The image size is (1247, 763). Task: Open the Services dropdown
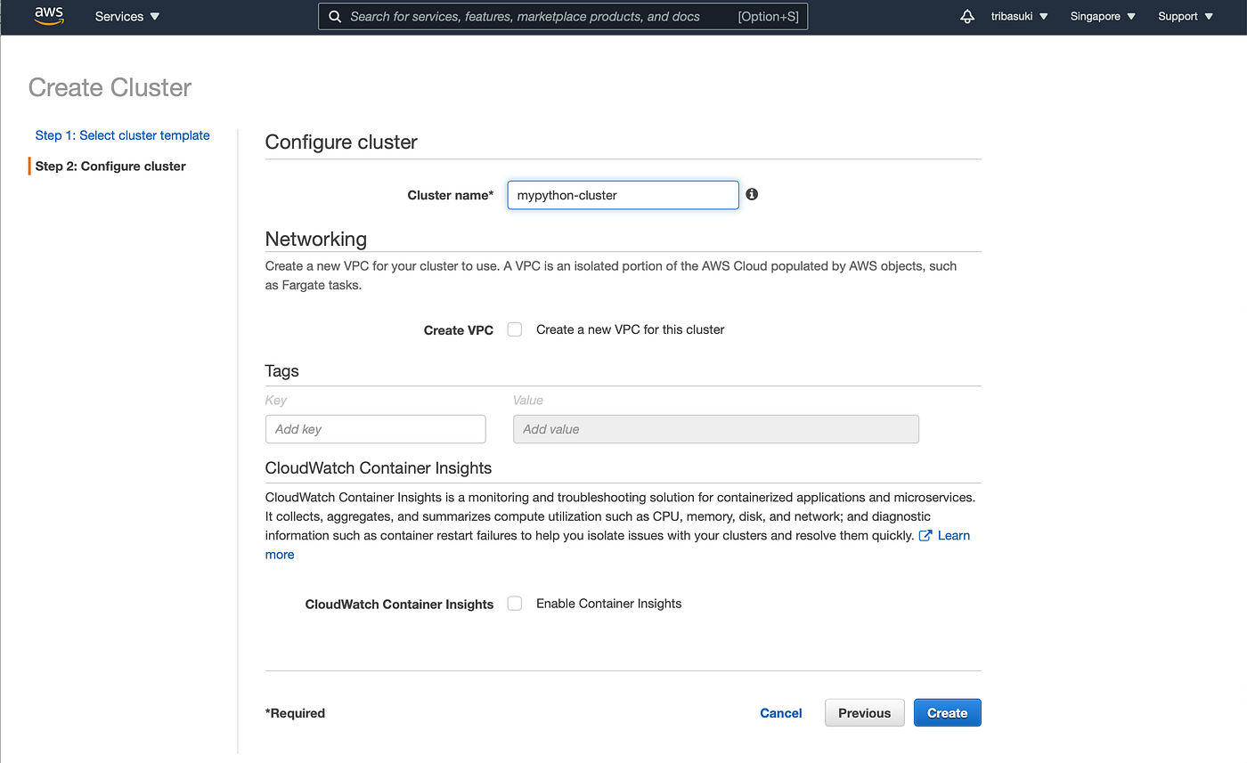point(126,16)
